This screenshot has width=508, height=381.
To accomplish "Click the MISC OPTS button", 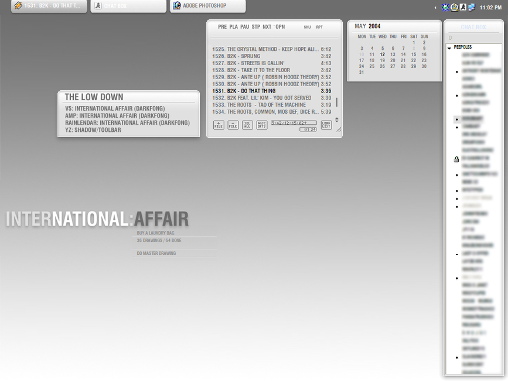I will 262,125.
